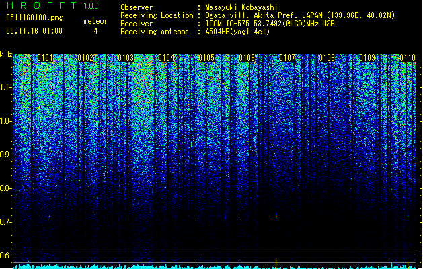Click the 0.8 frequency axis label
423x269 pixels.
[6, 188]
